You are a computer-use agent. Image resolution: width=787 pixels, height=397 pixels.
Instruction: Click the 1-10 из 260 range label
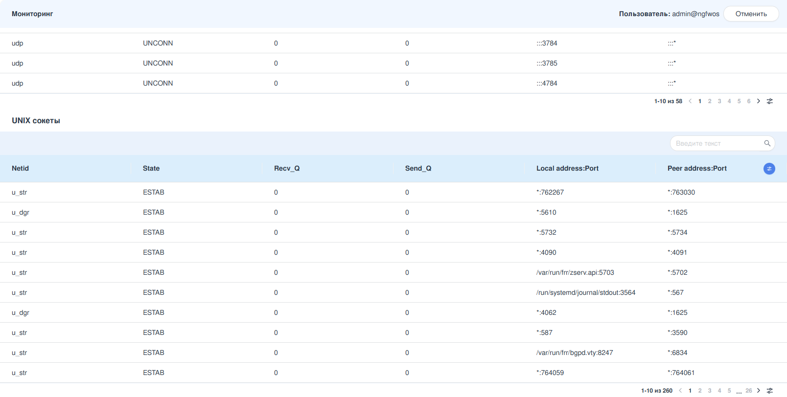tap(657, 391)
